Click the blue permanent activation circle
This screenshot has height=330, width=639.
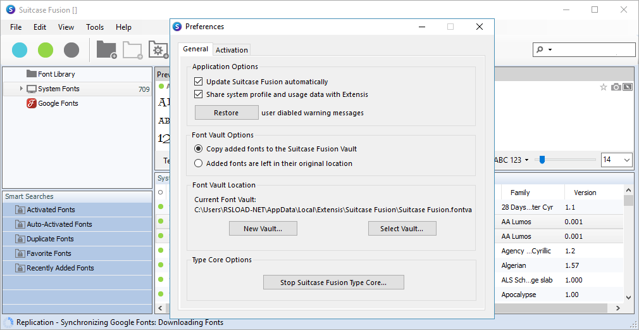click(x=20, y=50)
